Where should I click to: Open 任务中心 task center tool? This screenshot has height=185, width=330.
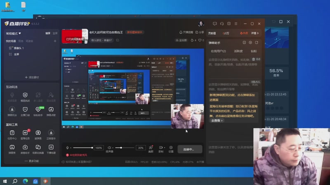12,135
